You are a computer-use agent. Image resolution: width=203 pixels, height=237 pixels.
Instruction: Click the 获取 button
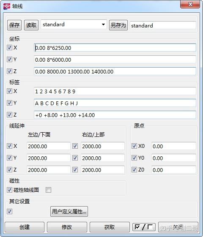(x=110, y=227)
